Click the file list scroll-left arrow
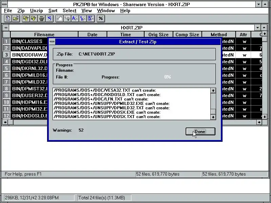This screenshot has width=271, height=203. pos(5,122)
